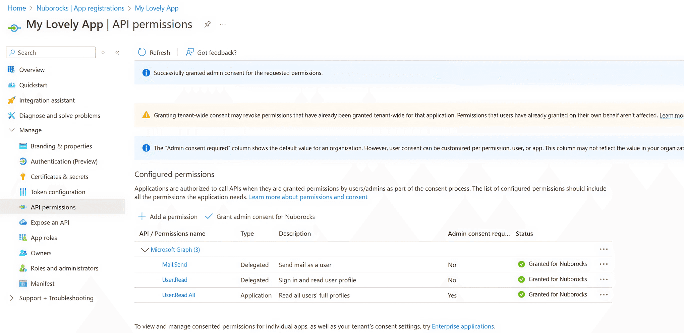This screenshot has width=684, height=333.
Task: View the app's Owners
Action: point(41,253)
